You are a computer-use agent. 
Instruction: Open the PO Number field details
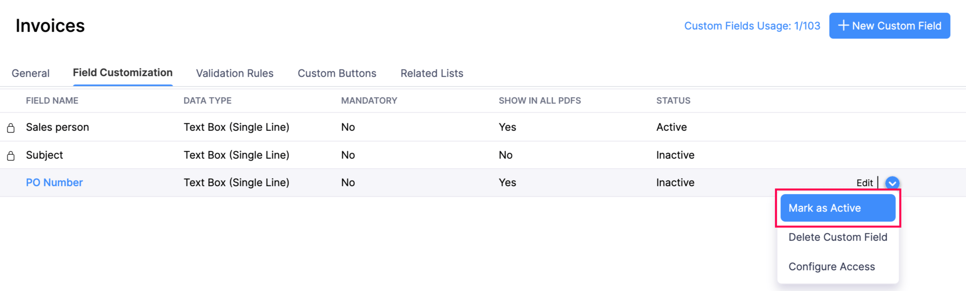(x=54, y=182)
